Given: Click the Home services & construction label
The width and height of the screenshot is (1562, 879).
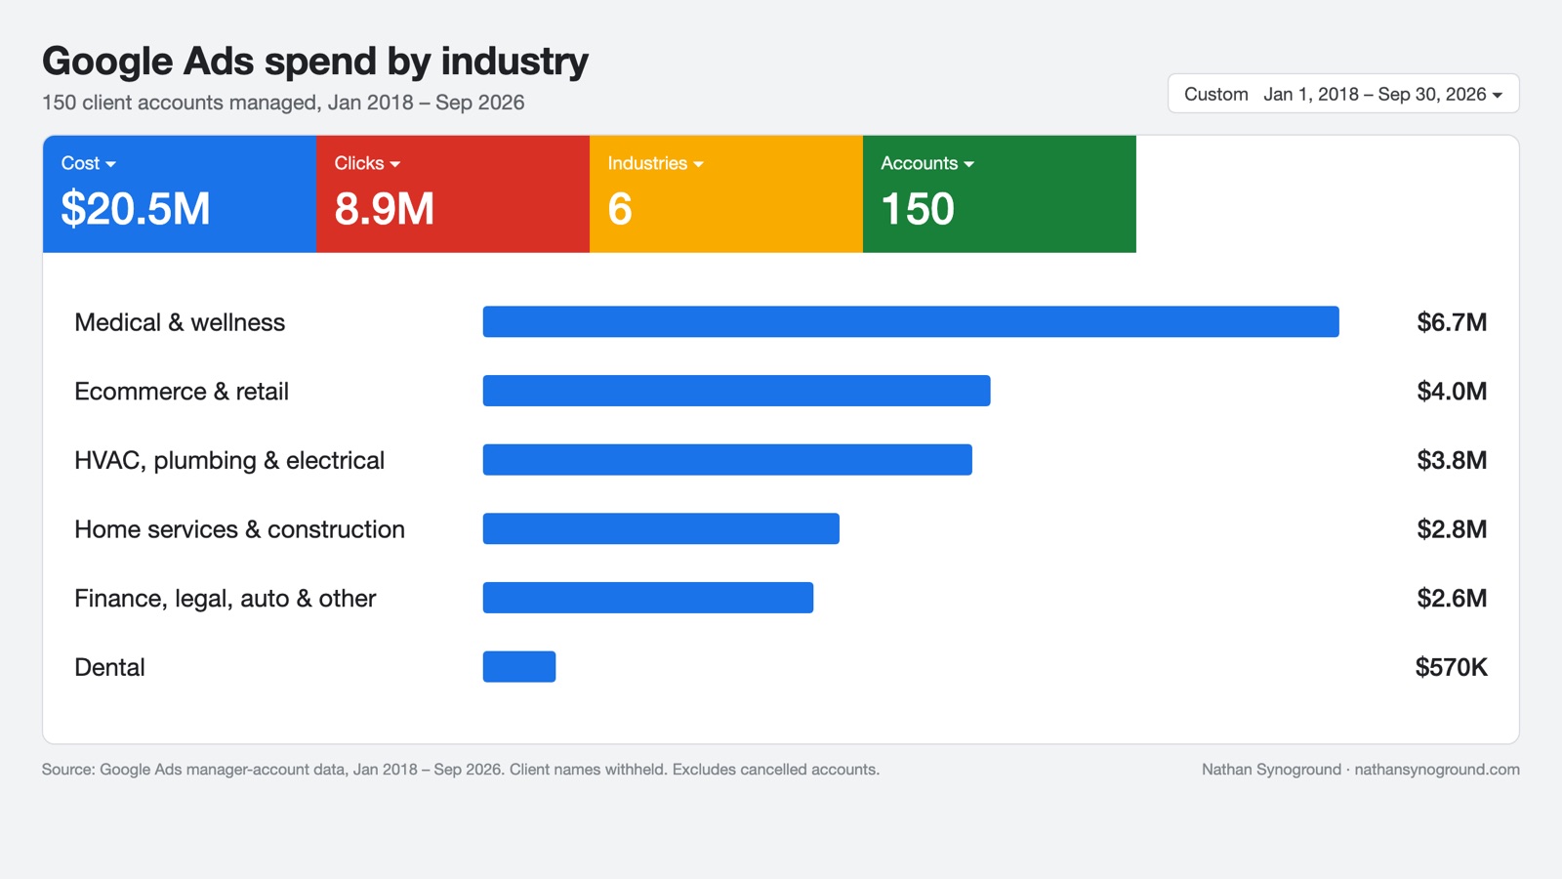Looking at the screenshot, I should [x=239, y=529].
